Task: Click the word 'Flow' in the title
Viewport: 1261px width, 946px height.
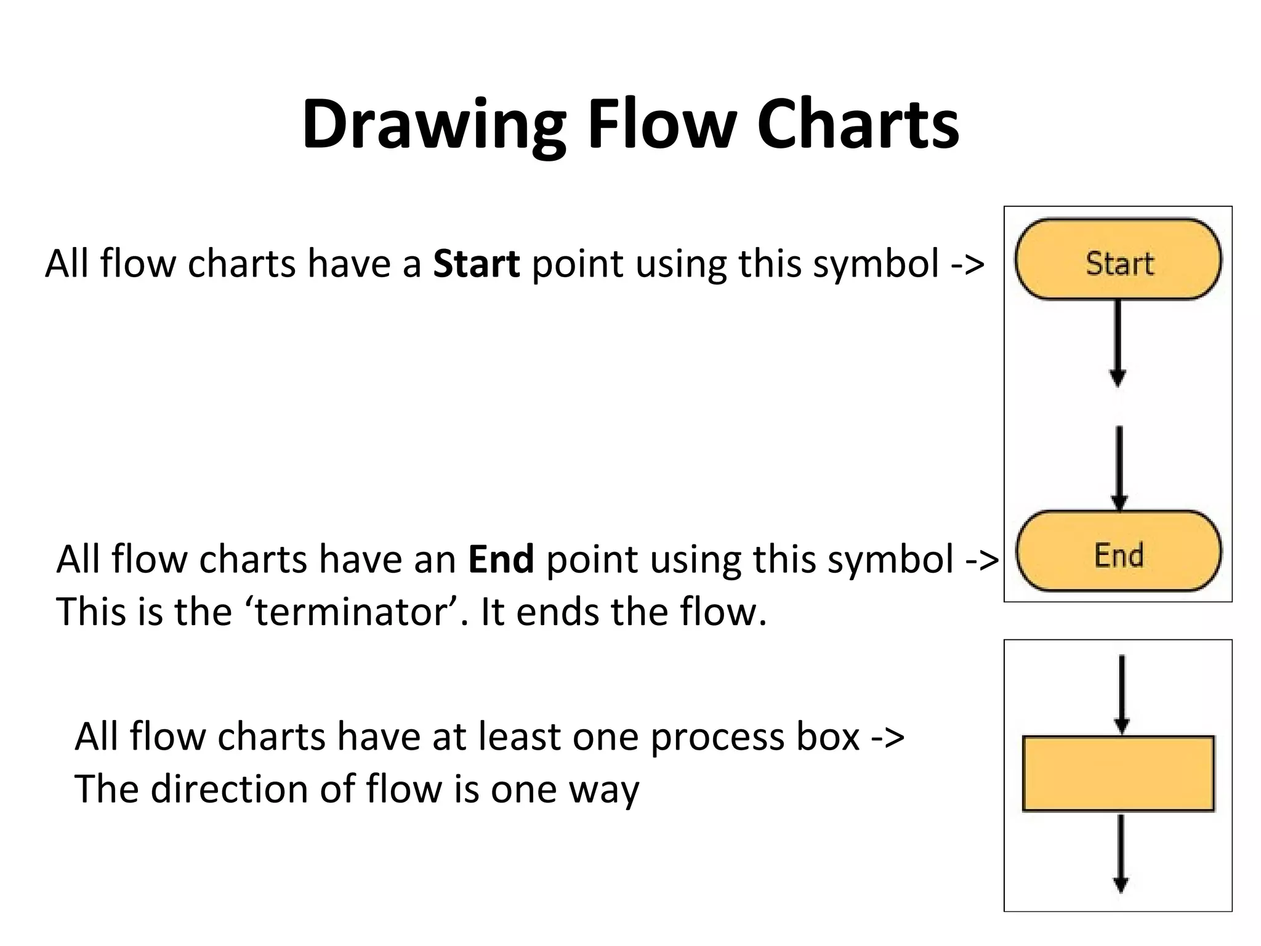Action: [x=662, y=126]
